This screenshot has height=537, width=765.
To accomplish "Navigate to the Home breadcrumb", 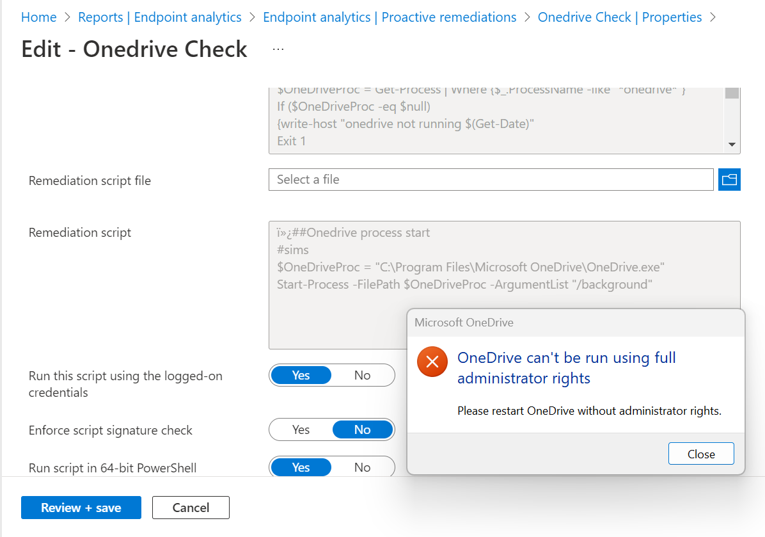I will [39, 17].
